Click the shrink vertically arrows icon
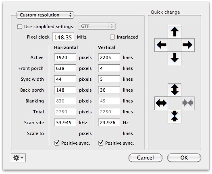 pos(175,116)
